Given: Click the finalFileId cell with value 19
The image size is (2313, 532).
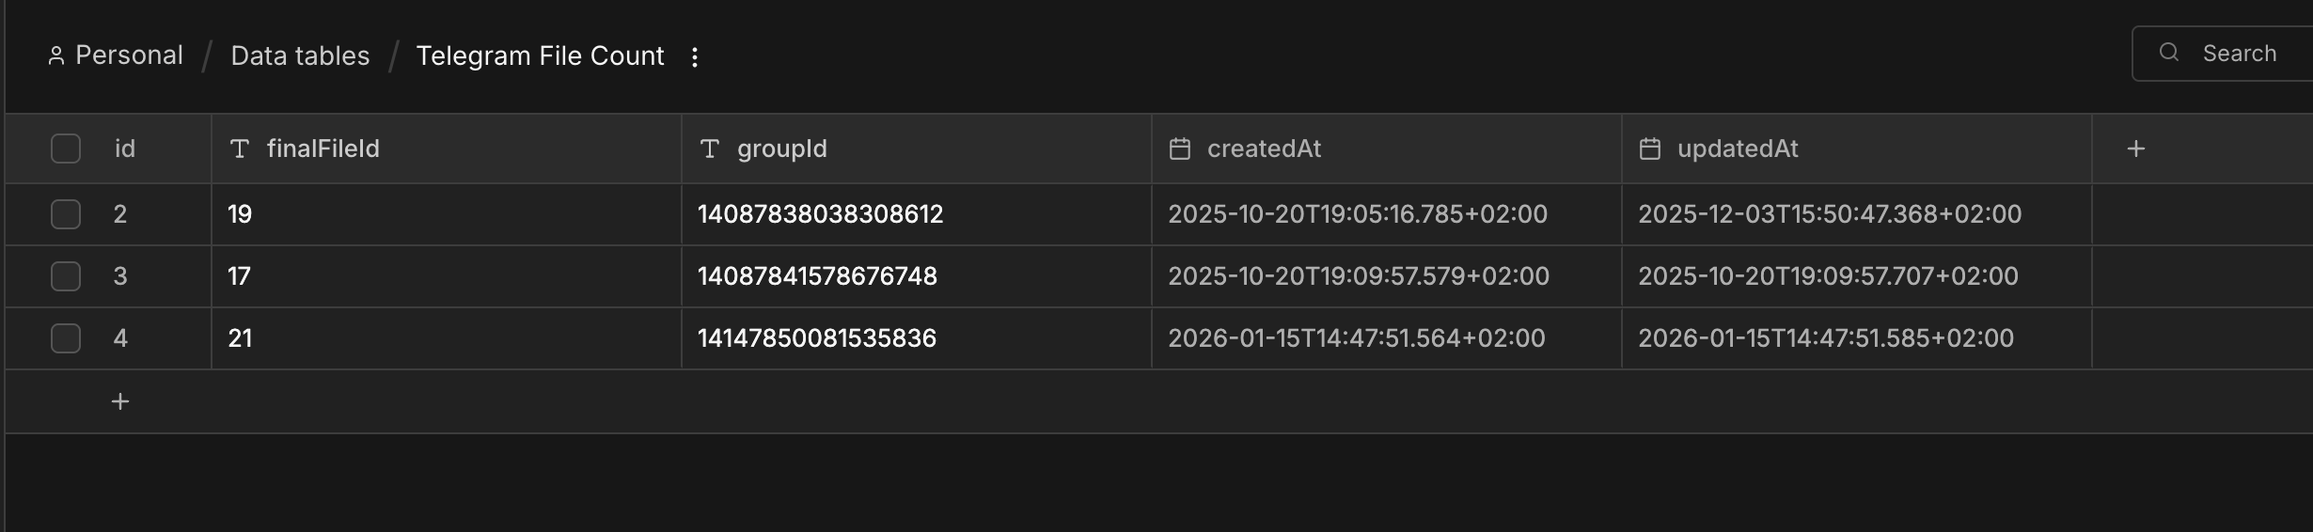Looking at the screenshot, I should [446, 214].
